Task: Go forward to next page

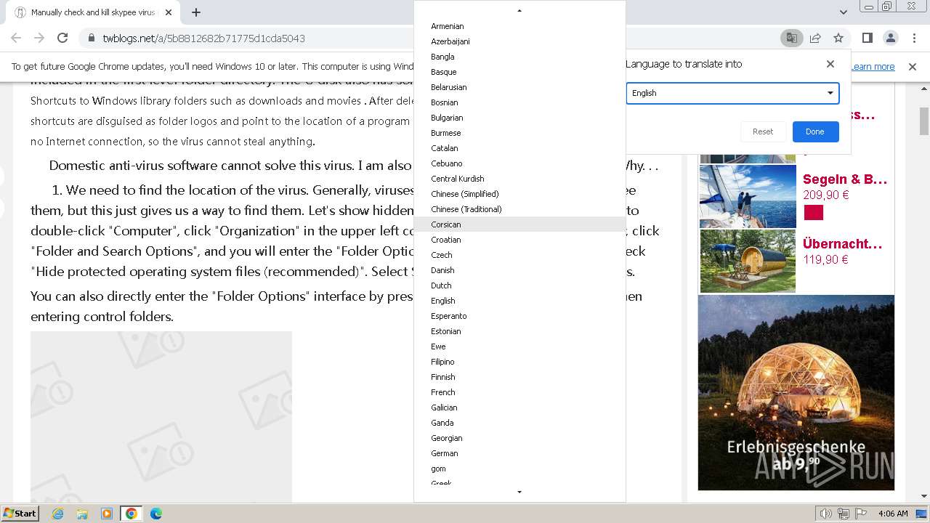Action: [39, 38]
